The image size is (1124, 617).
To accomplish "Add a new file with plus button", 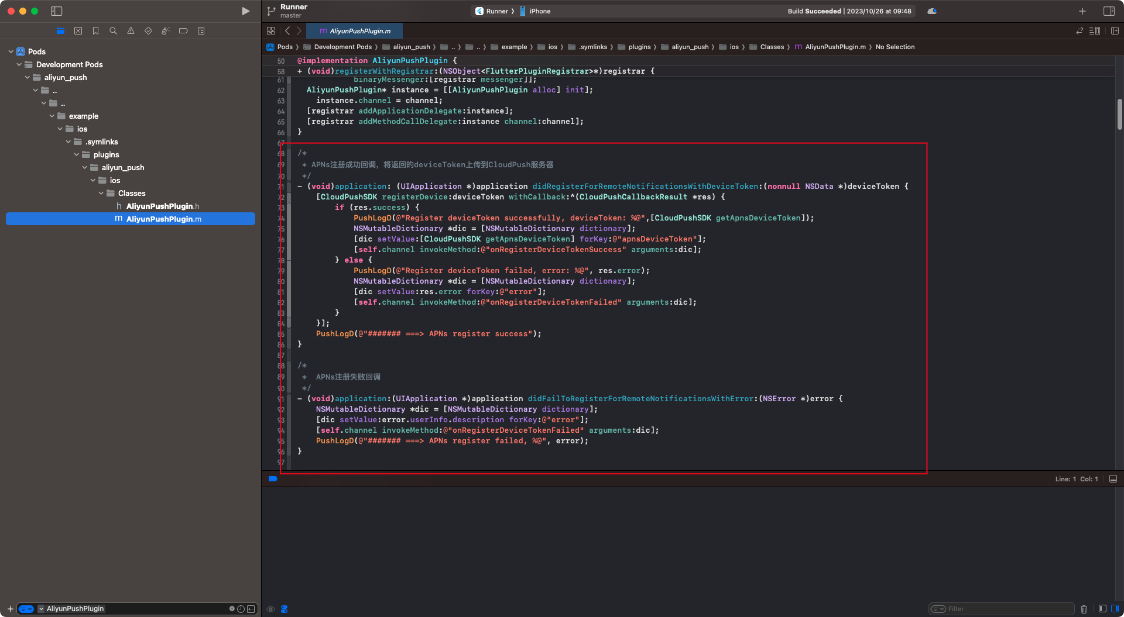I will 10,609.
